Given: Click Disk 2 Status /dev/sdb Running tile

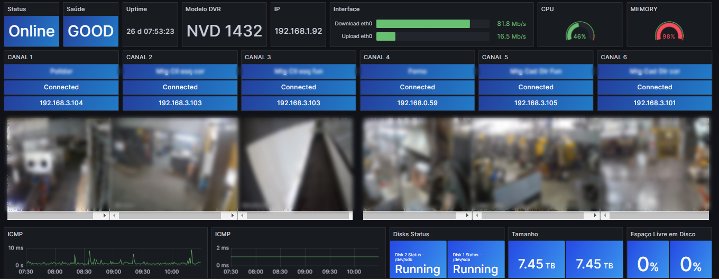Looking at the screenshot, I should [418, 259].
